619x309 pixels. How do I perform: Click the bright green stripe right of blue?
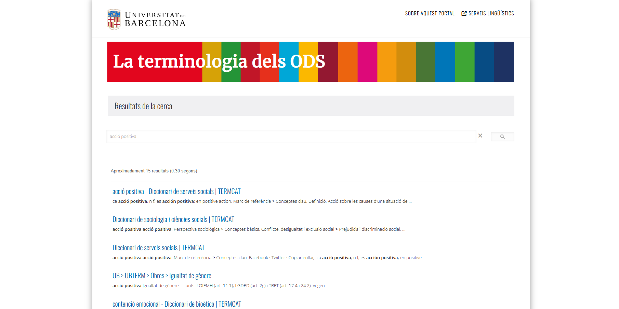coord(465,62)
